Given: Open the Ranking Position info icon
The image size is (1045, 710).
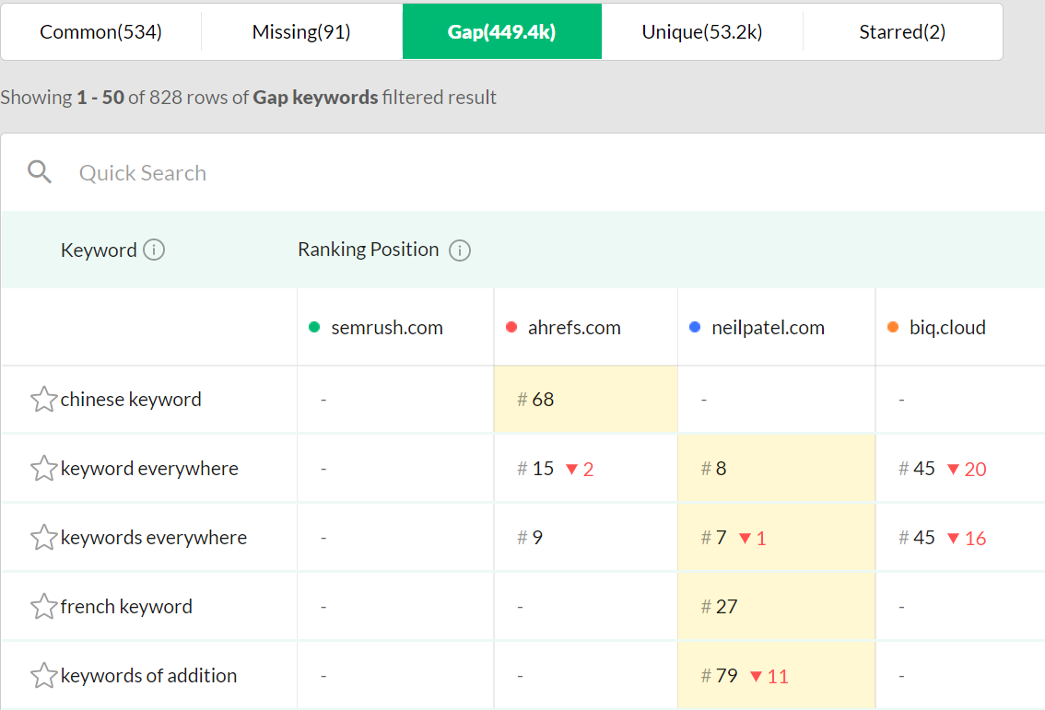Looking at the screenshot, I should 460,250.
